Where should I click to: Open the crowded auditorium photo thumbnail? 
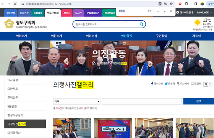tap(154, 128)
